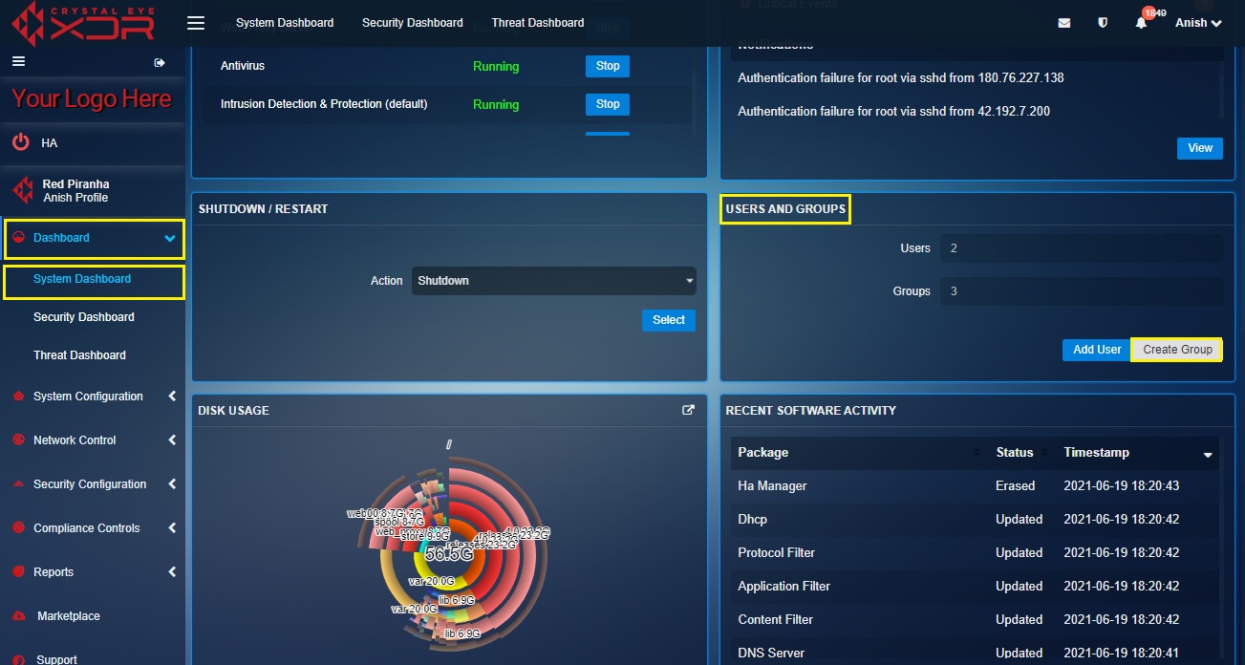
Task: Click the Marketplace cloud icon
Action: 18,616
